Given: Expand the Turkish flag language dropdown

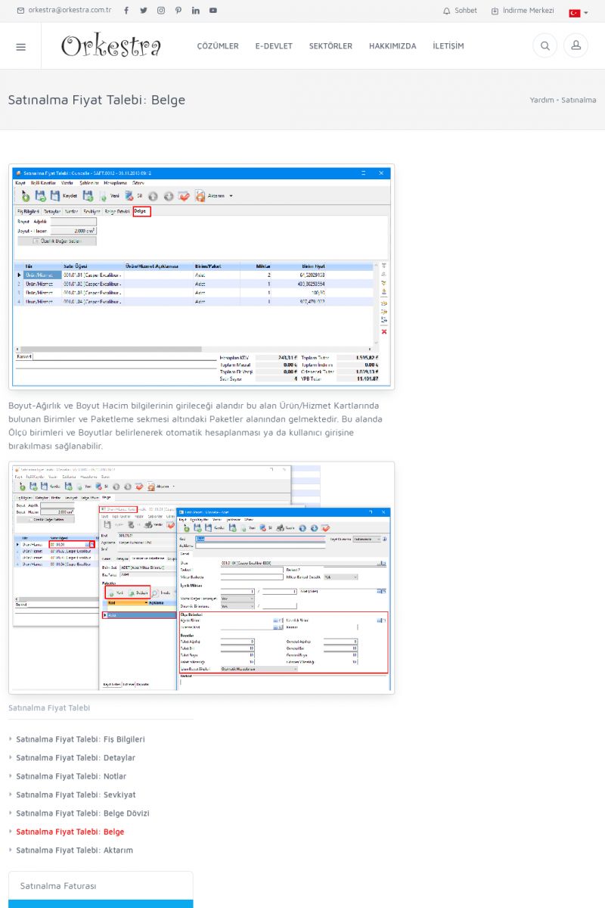Looking at the screenshot, I should tap(578, 13).
